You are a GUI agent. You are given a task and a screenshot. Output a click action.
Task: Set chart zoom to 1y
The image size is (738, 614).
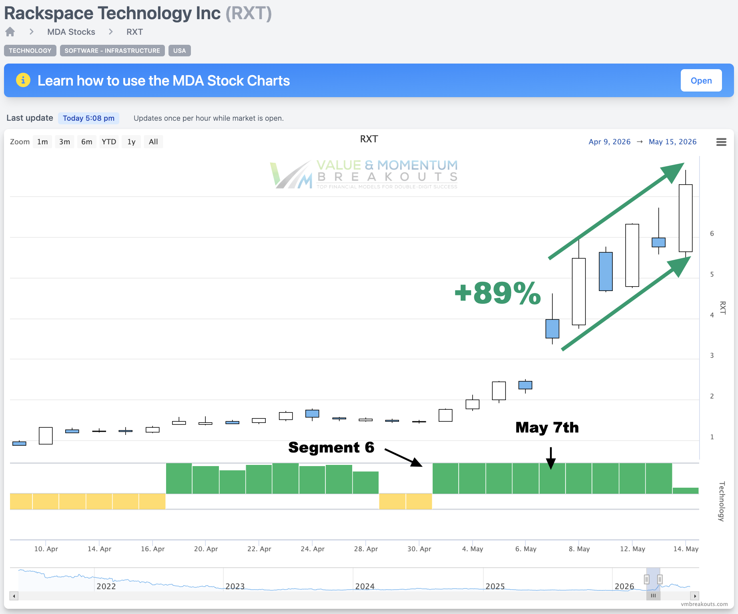[x=131, y=142]
